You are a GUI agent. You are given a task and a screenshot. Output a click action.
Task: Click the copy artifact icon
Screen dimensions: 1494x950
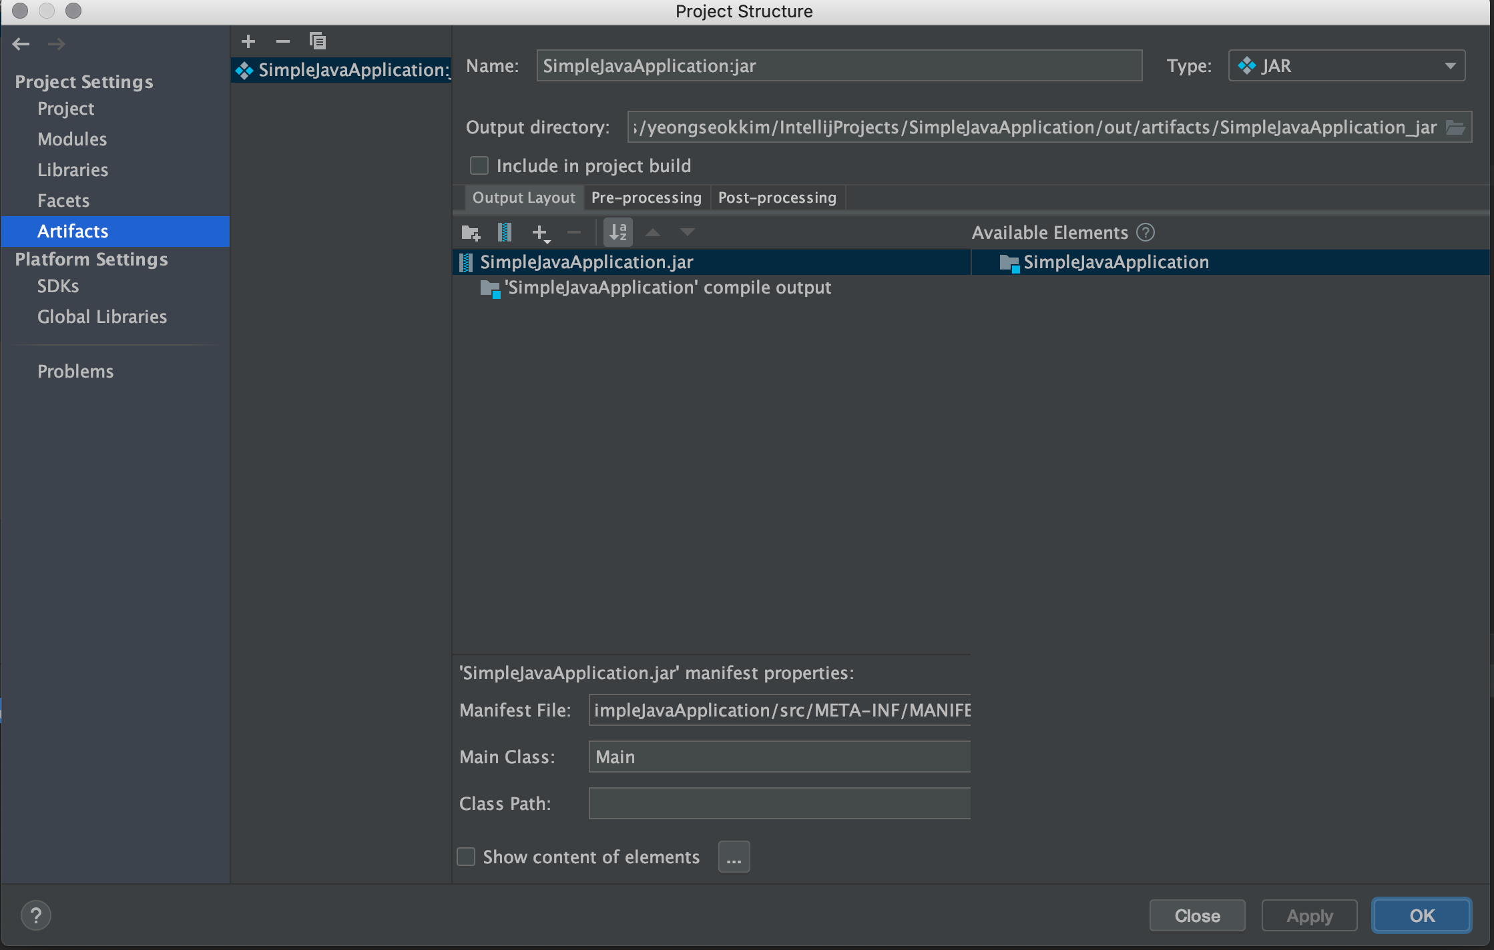318,41
